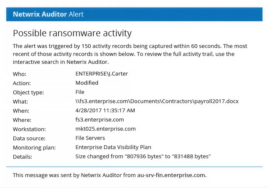The image size is (268, 188).
Task: Click the au-srv-fin.enterprise.com server name in footer
Action: pos(172,175)
